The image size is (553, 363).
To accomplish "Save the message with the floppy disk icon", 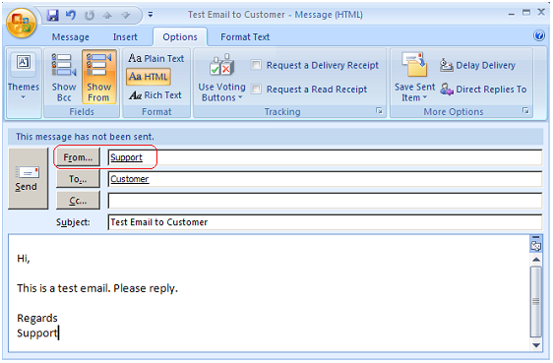I will coord(53,15).
